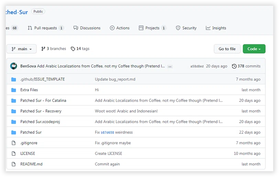Click the b87d658 commit reference link
Image resolution: width=279 pixels, height=177 pixels.
tap(107, 132)
